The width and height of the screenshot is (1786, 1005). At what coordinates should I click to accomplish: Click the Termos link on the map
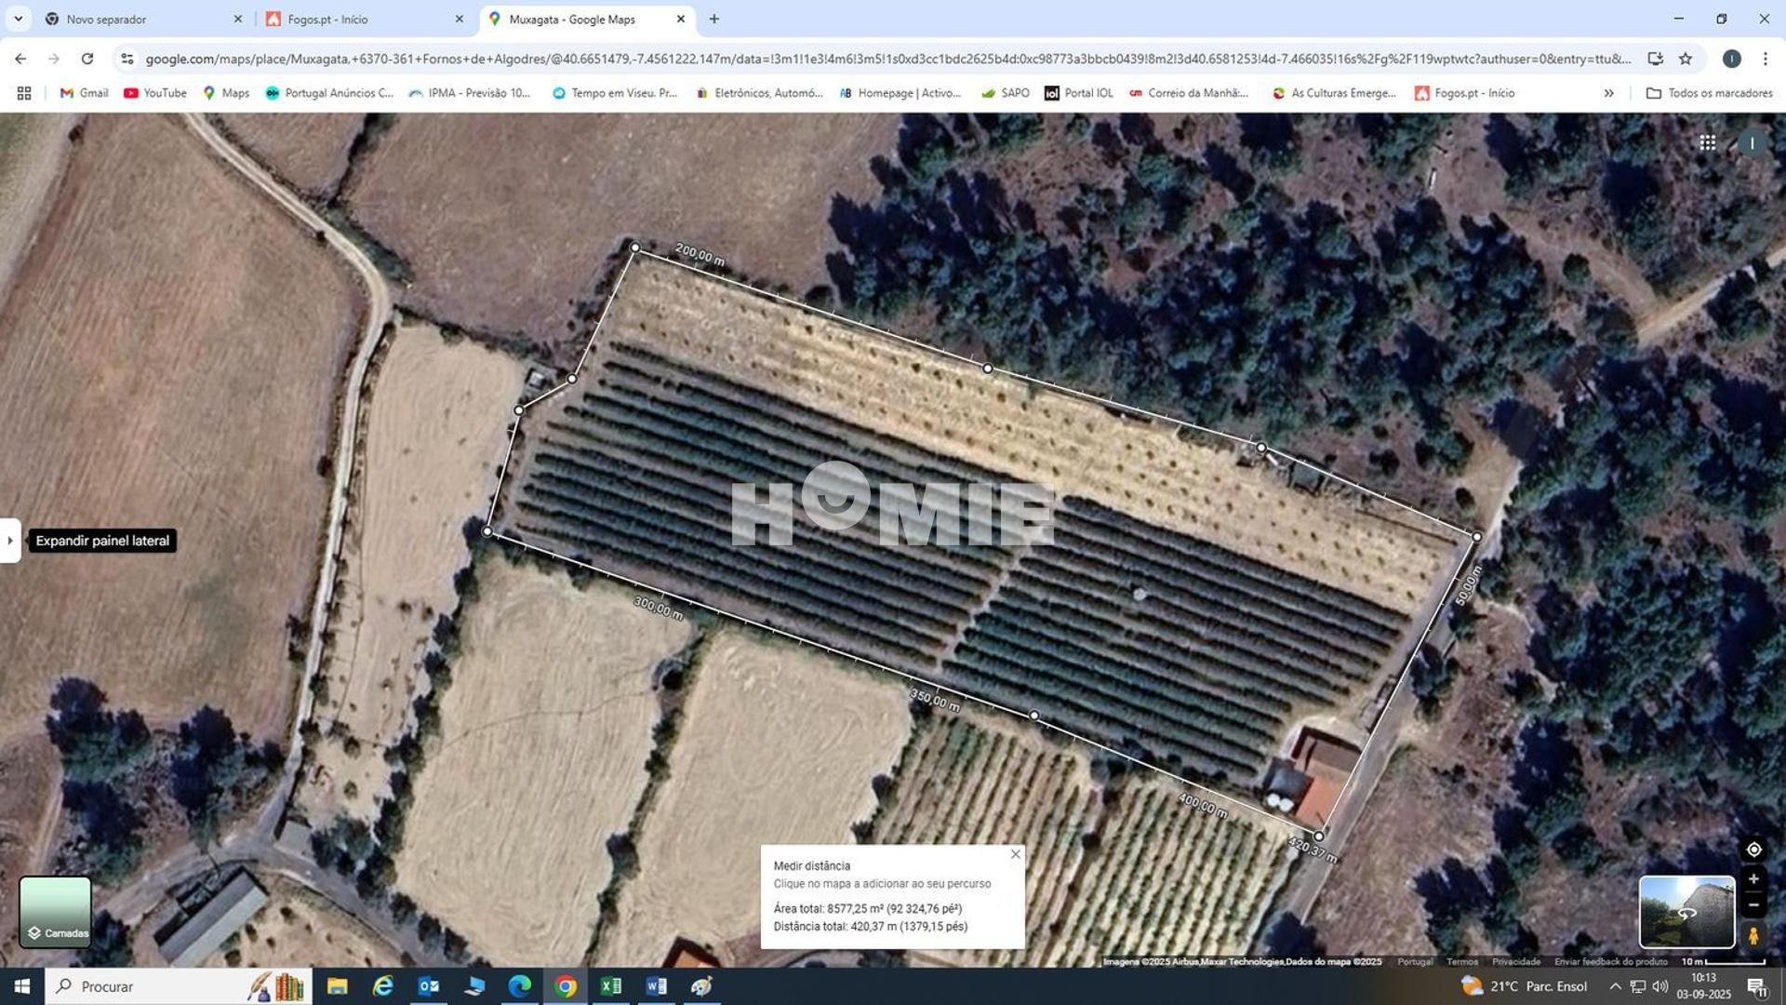(x=1461, y=962)
